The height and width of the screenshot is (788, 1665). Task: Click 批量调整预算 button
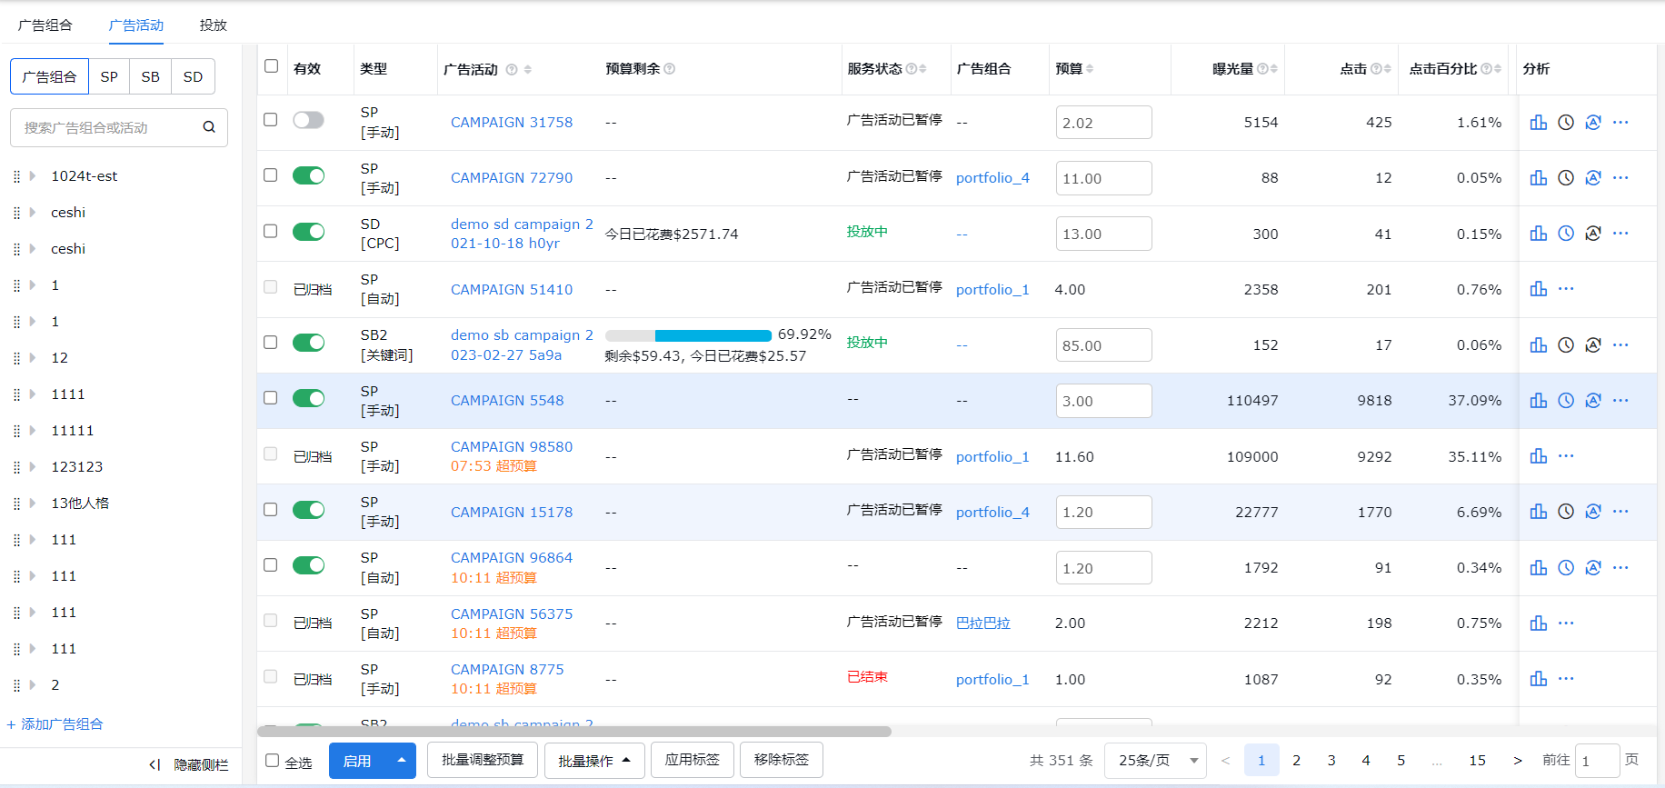483,760
